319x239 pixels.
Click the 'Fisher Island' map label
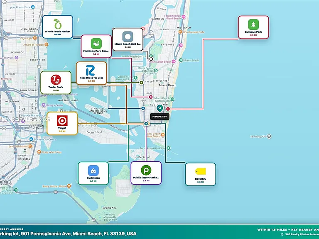click(x=143, y=157)
